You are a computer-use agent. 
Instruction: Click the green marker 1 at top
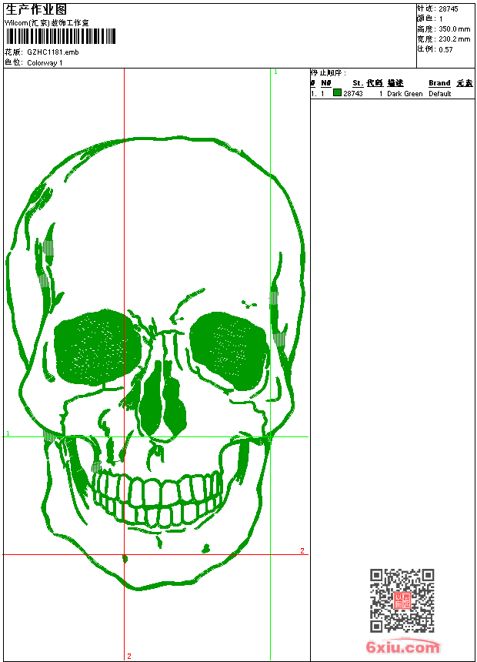pos(275,72)
